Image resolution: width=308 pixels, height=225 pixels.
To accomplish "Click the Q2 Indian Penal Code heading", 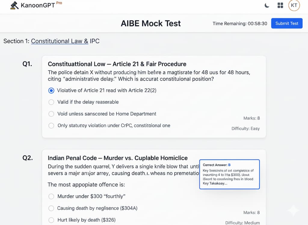I will click(x=118, y=158).
